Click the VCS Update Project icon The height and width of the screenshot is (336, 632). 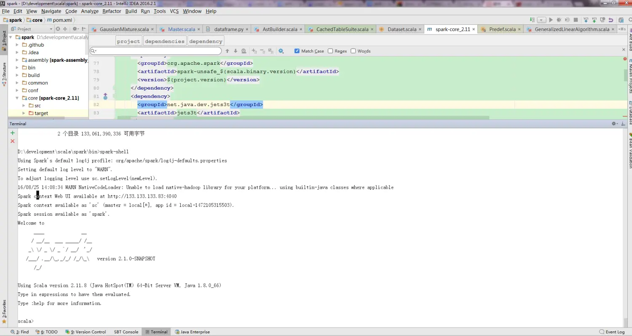[x=586, y=20]
